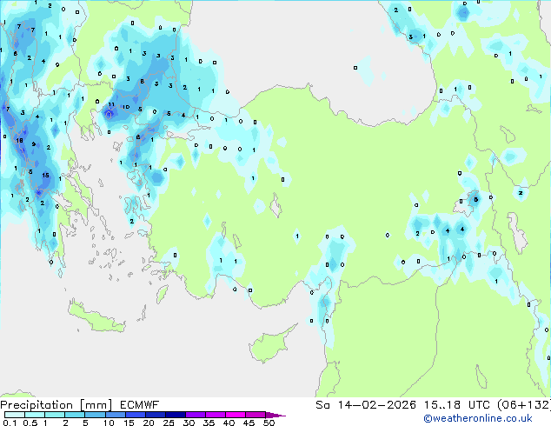
Task: Click the legend scale label '25'
Action: click(169, 423)
